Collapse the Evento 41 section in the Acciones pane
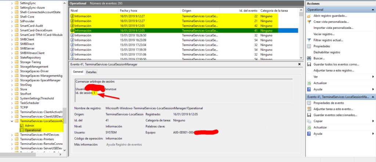 [x=373, y=97]
